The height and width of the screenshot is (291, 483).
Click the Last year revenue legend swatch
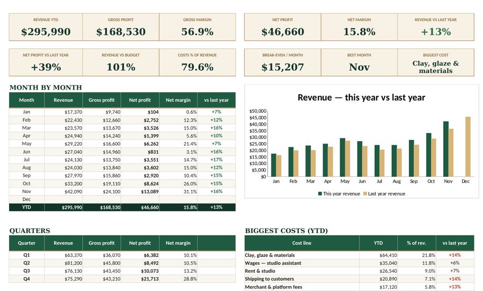pos(365,194)
